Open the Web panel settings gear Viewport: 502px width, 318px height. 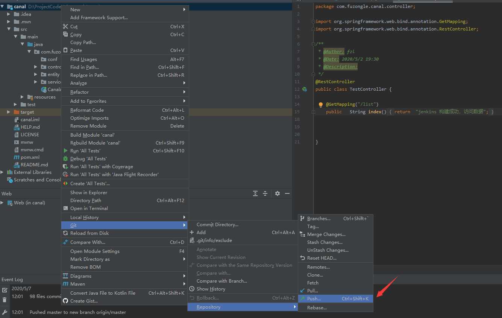pos(278,193)
